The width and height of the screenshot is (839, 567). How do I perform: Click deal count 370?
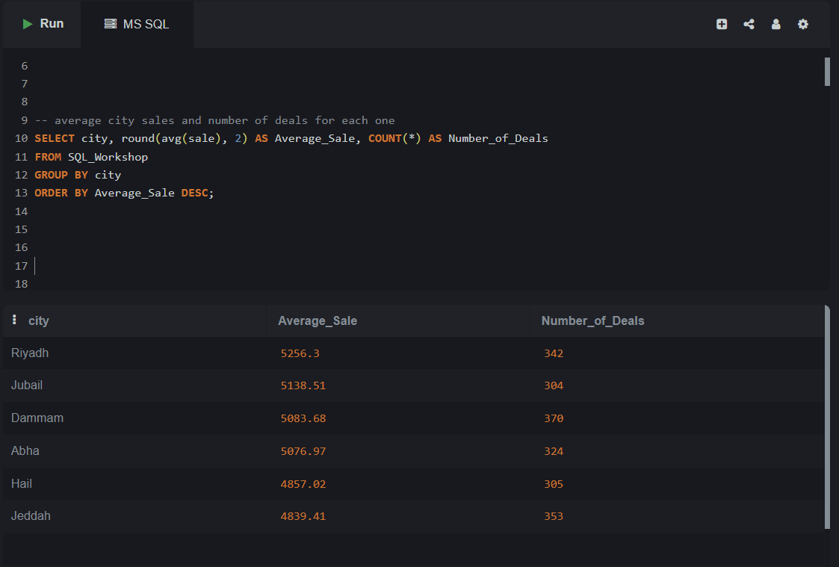point(554,418)
